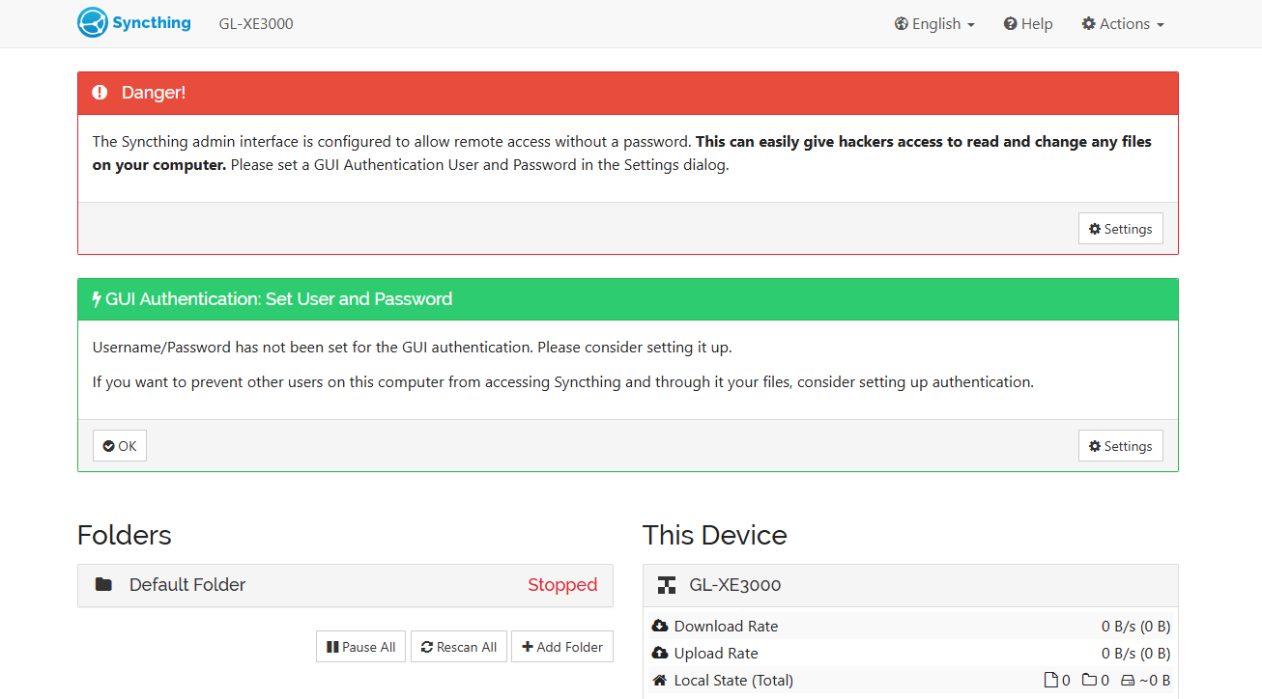Open the Help menu item
The width and height of the screenshot is (1262, 699).
click(x=1028, y=24)
